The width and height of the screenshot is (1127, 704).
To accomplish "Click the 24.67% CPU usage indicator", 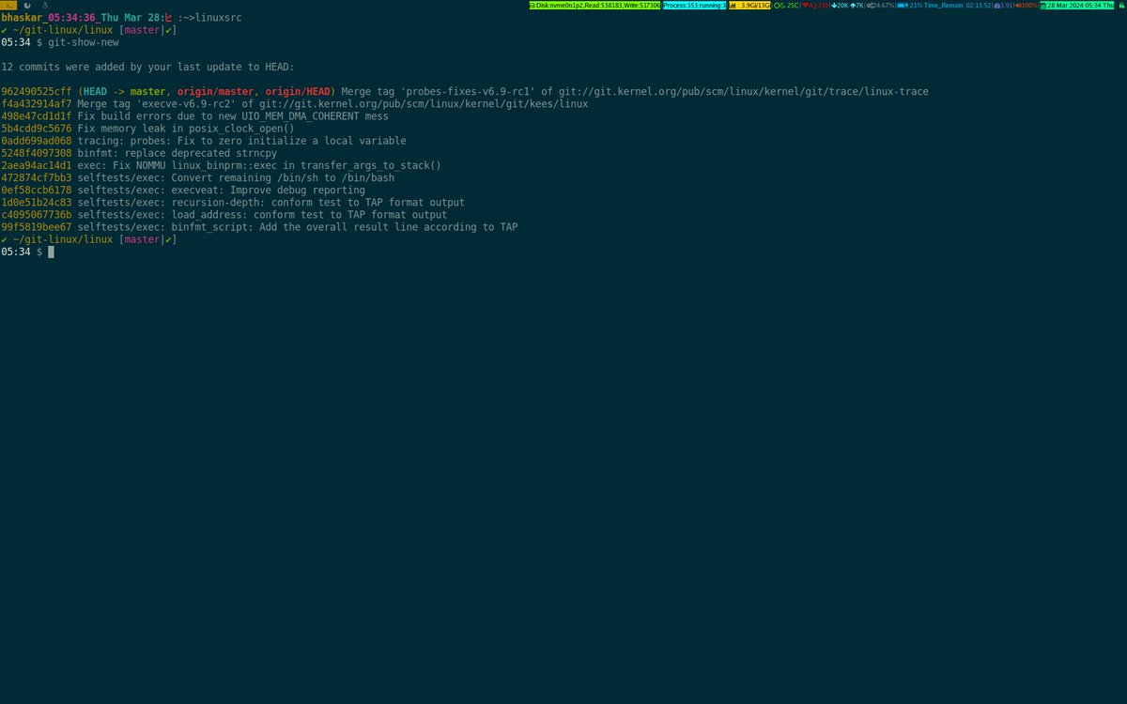I will pyautogui.click(x=881, y=6).
